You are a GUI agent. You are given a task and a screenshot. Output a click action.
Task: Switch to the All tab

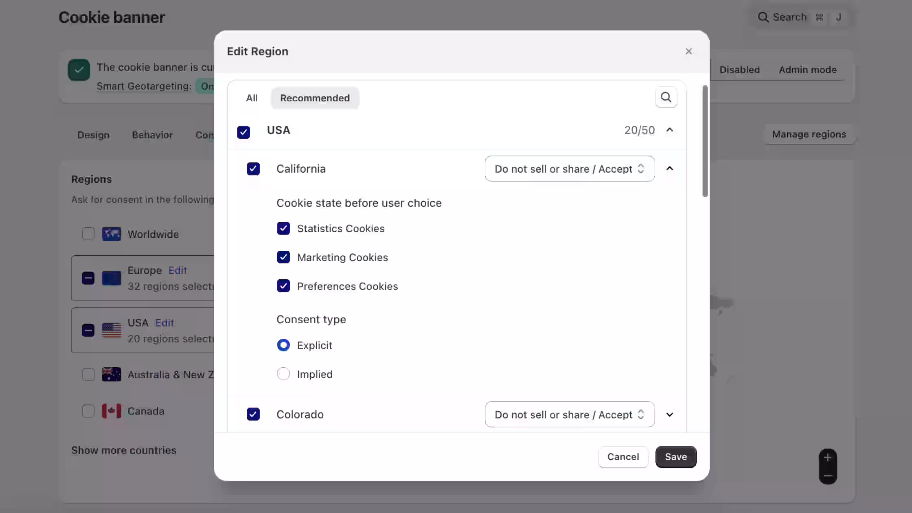(252, 98)
